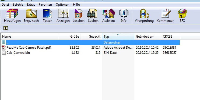Start Virenprüfung virus scan icon
The width and height of the screenshot is (200, 100).
[x=144, y=15]
